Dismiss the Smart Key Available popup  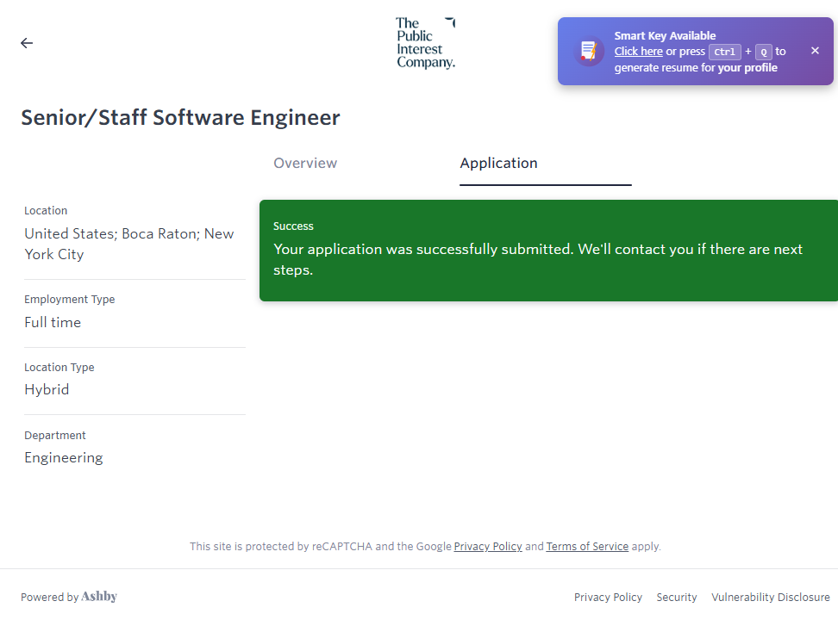(x=815, y=51)
